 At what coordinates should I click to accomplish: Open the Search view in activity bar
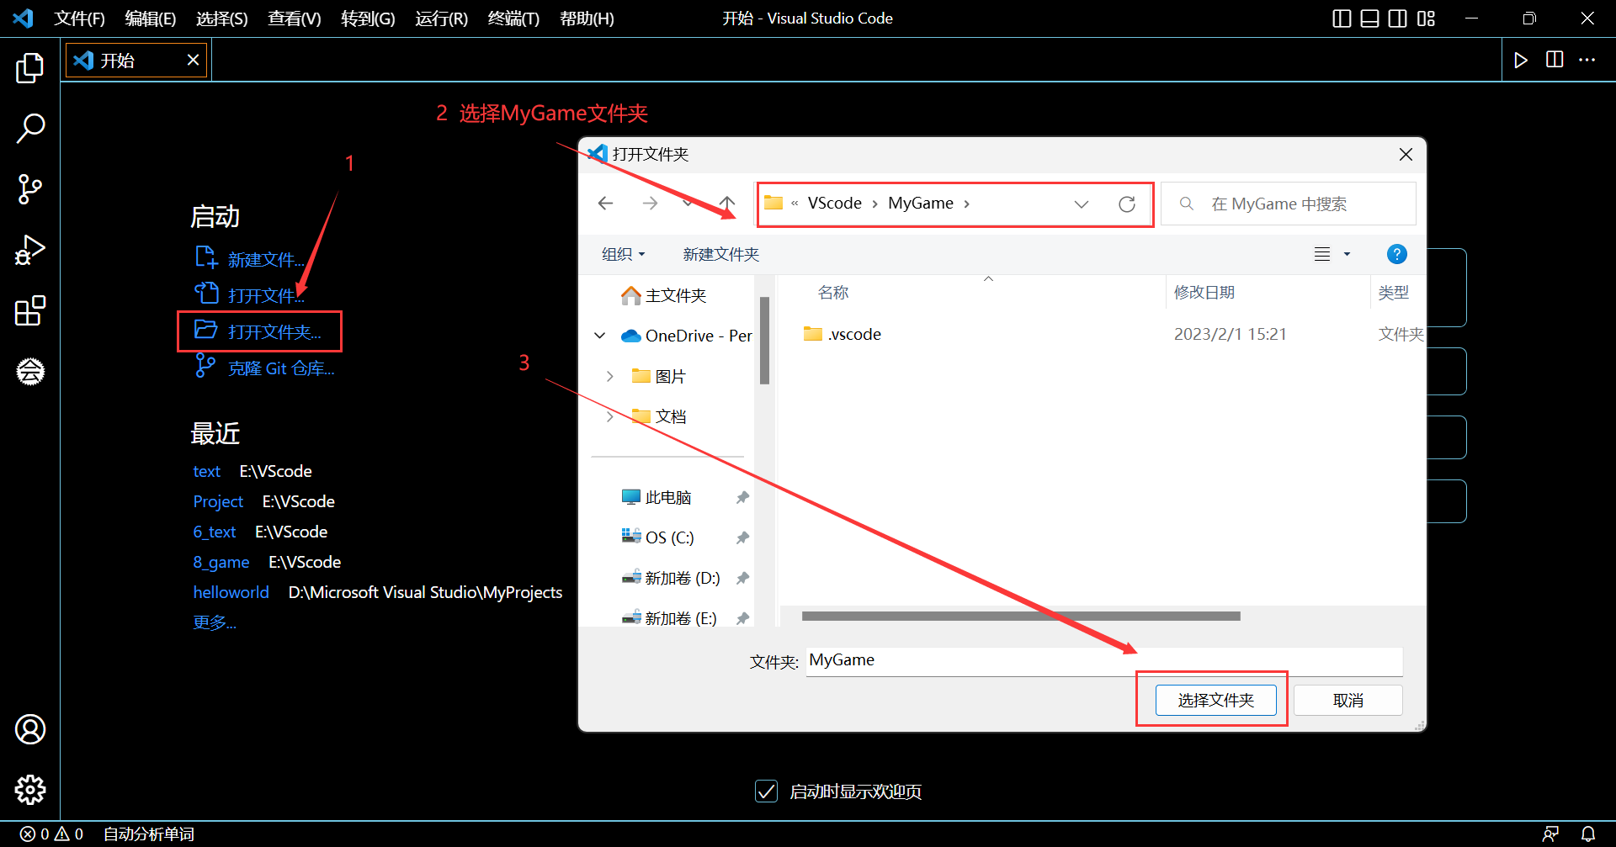pyautogui.click(x=30, y=129)
